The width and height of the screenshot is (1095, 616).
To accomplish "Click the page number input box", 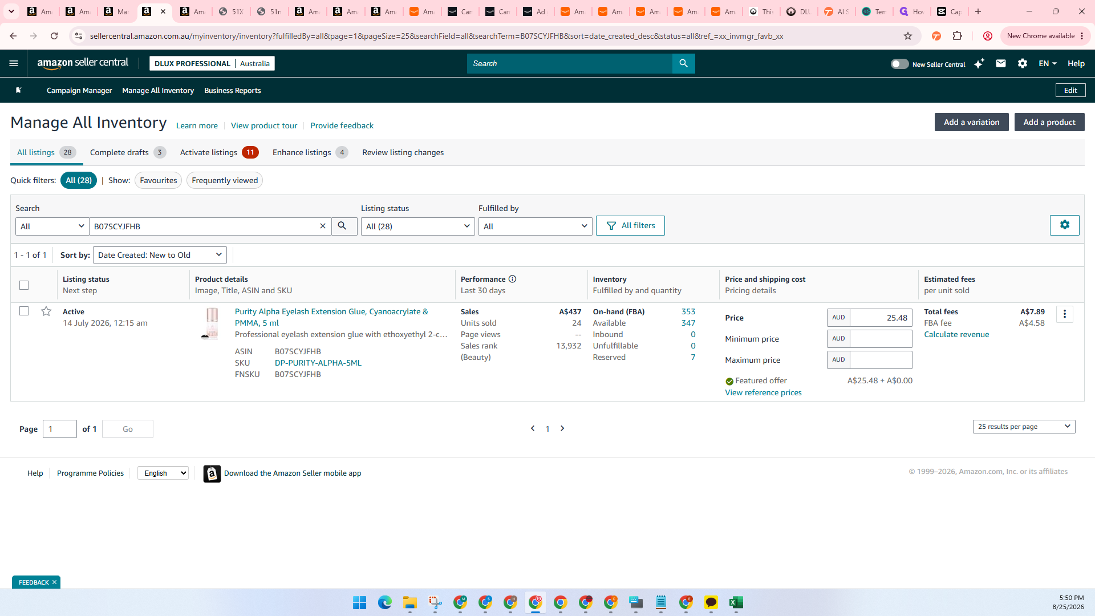I will click(x=60, y=429).
